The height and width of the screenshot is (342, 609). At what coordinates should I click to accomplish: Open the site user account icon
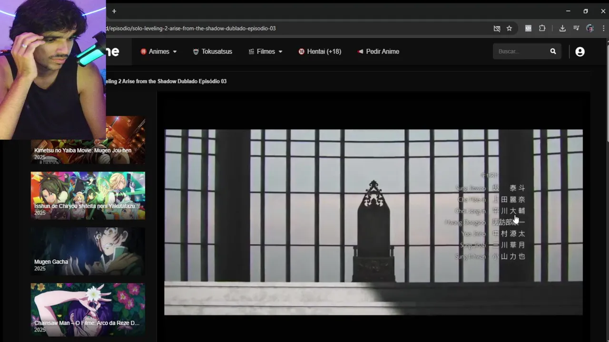pyautogui.click(x=580, y=52)
